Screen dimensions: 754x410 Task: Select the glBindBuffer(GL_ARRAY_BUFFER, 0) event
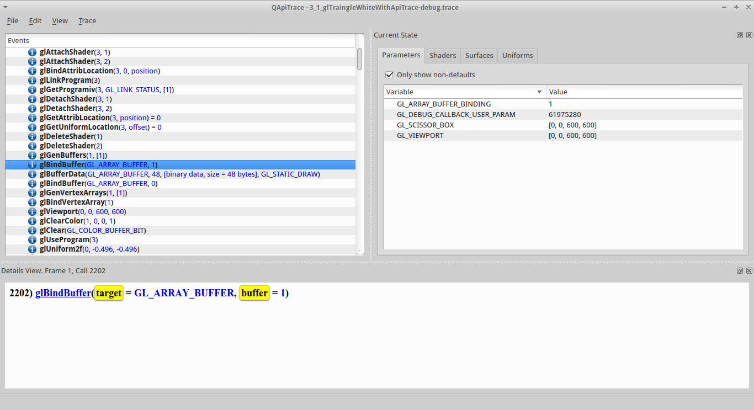coord(180,183)
